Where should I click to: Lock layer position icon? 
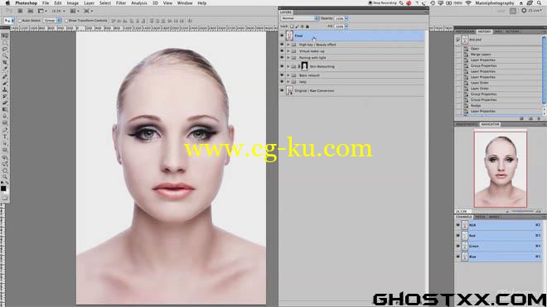click(303, 26)
